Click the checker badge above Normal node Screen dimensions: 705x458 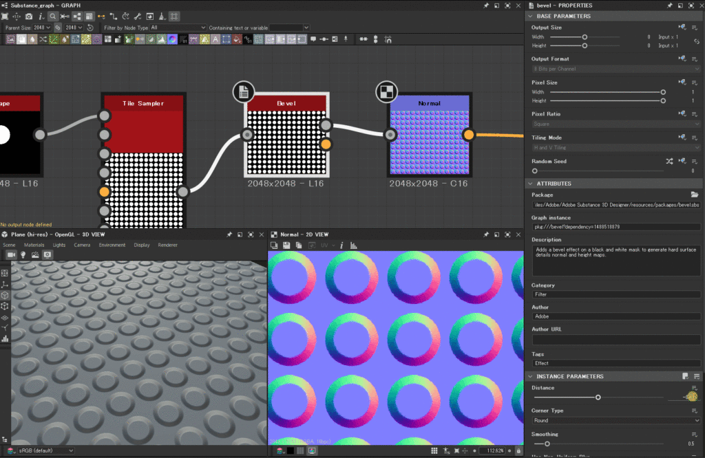[x=387, y=91]
